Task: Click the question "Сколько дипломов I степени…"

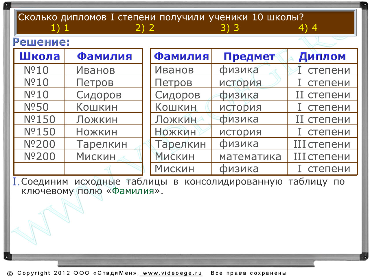Action: [x=161, y=17]
